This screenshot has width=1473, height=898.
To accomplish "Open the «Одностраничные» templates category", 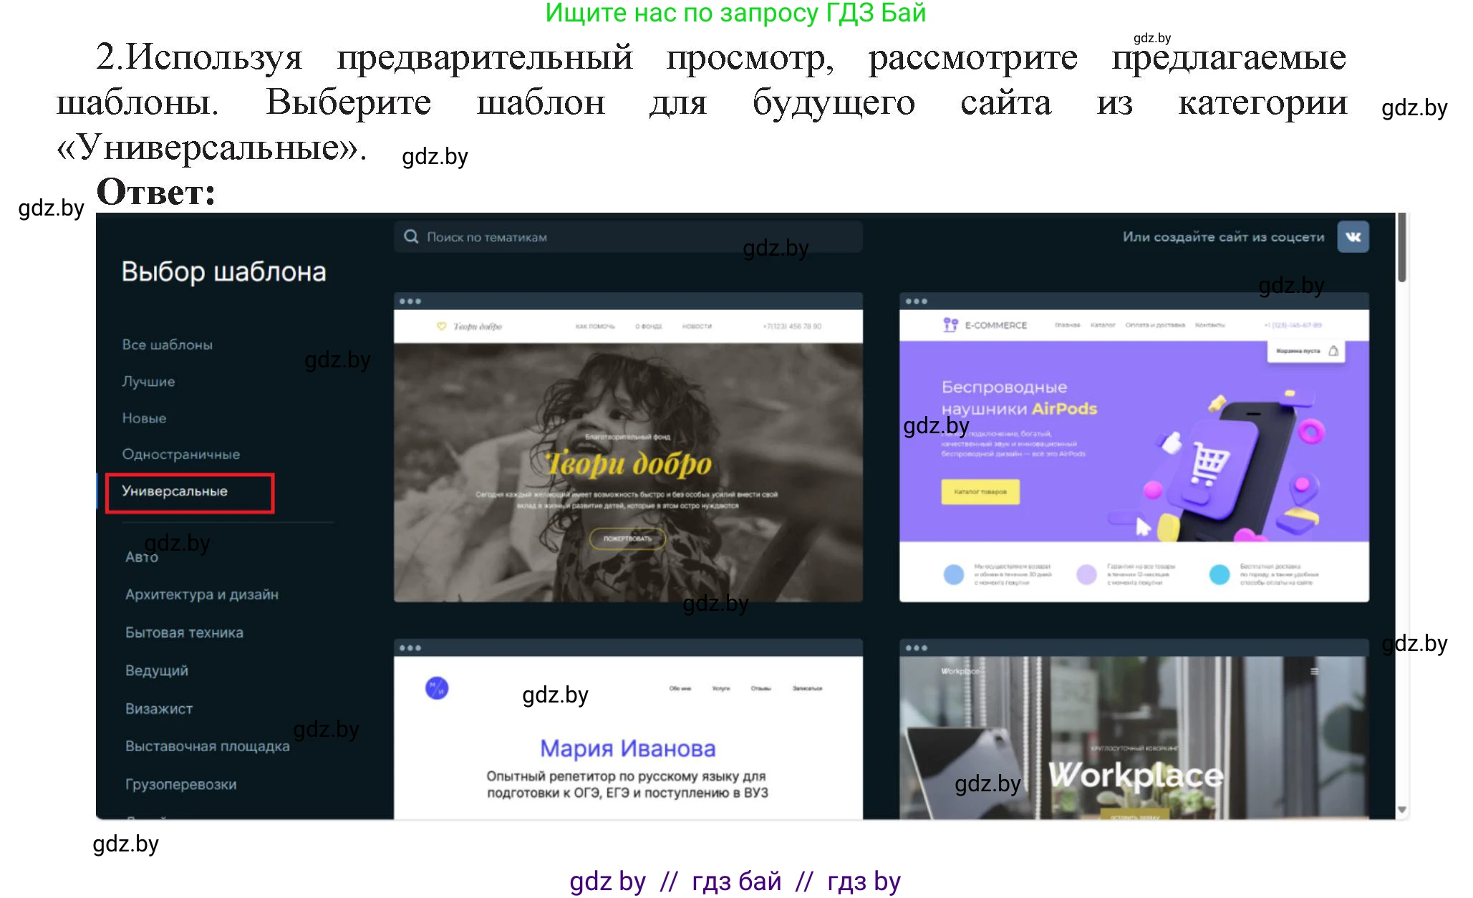I will coord(181,454).
